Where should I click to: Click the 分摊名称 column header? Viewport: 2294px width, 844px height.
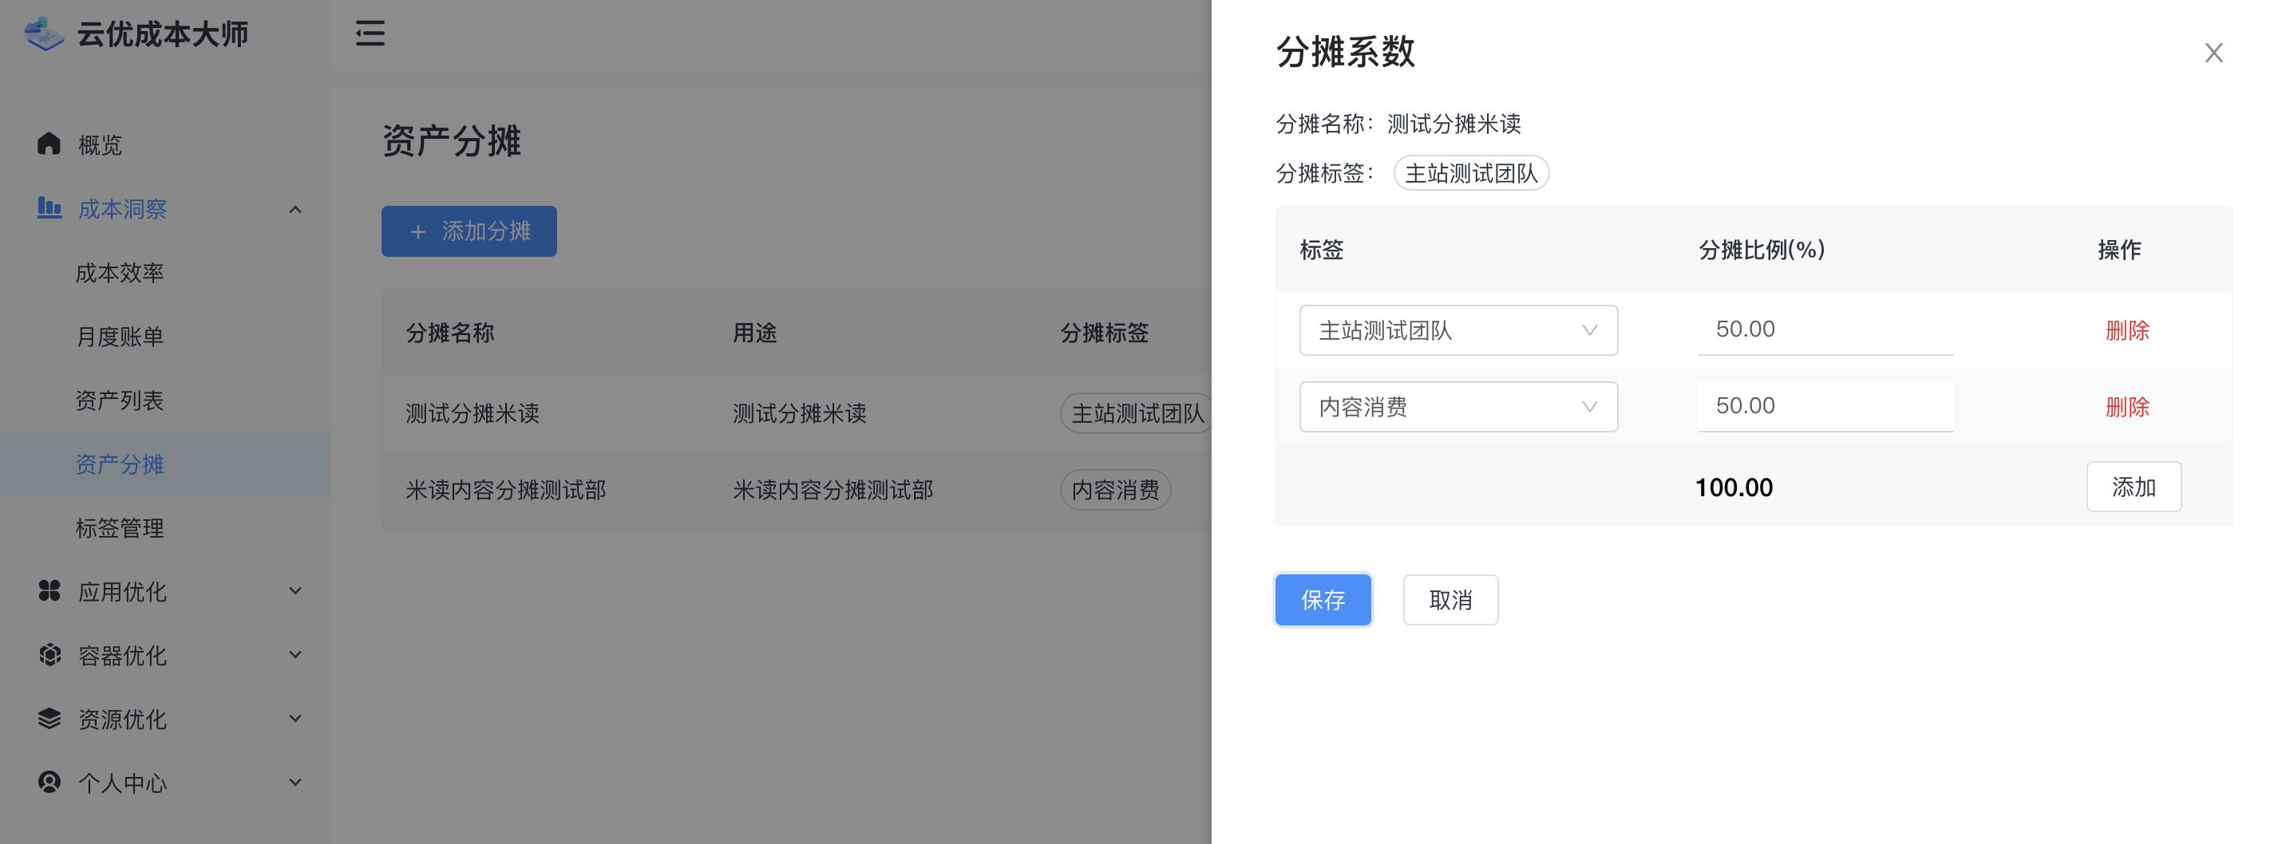point(449,333)
